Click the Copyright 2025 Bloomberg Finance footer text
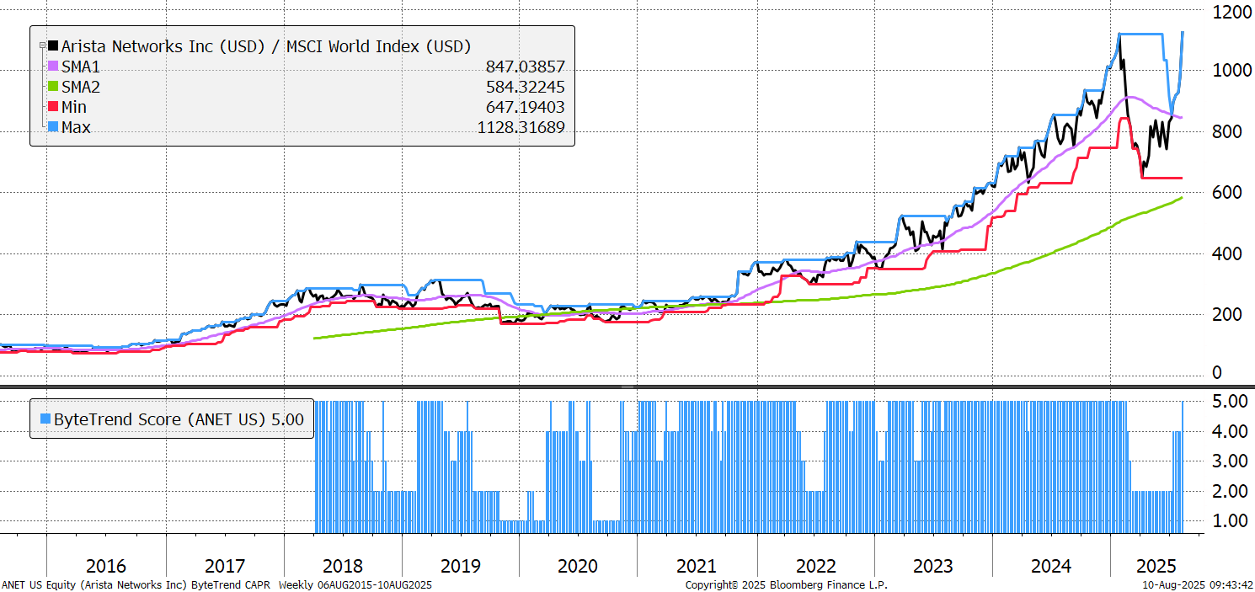 click(x=787, y=585)
